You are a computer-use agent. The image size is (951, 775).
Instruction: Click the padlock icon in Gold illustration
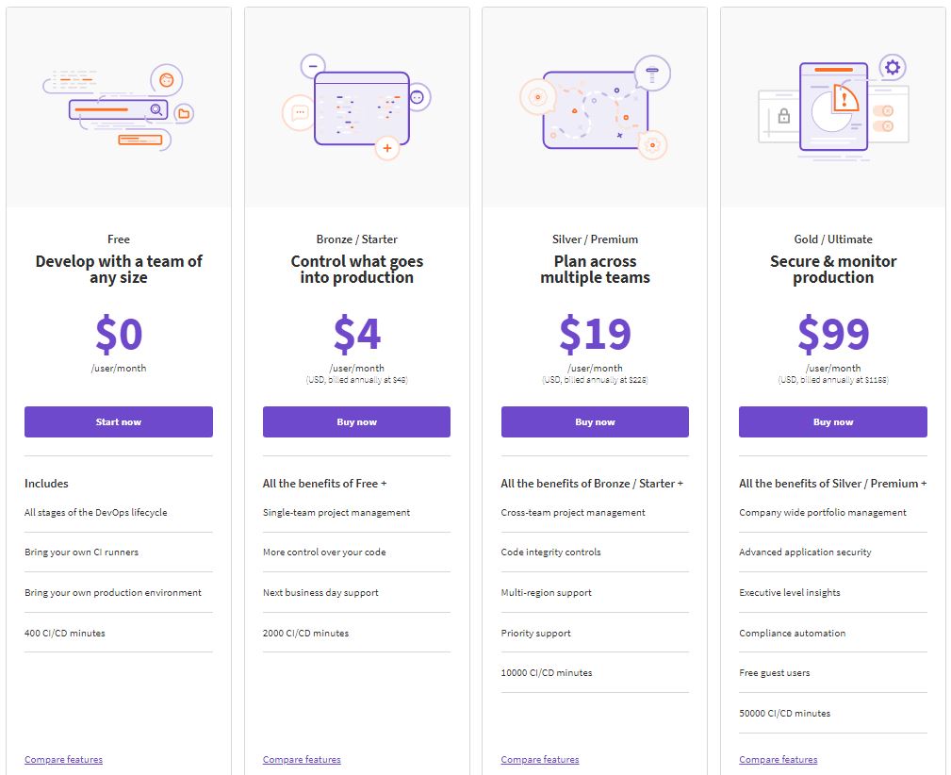[783, 116]
